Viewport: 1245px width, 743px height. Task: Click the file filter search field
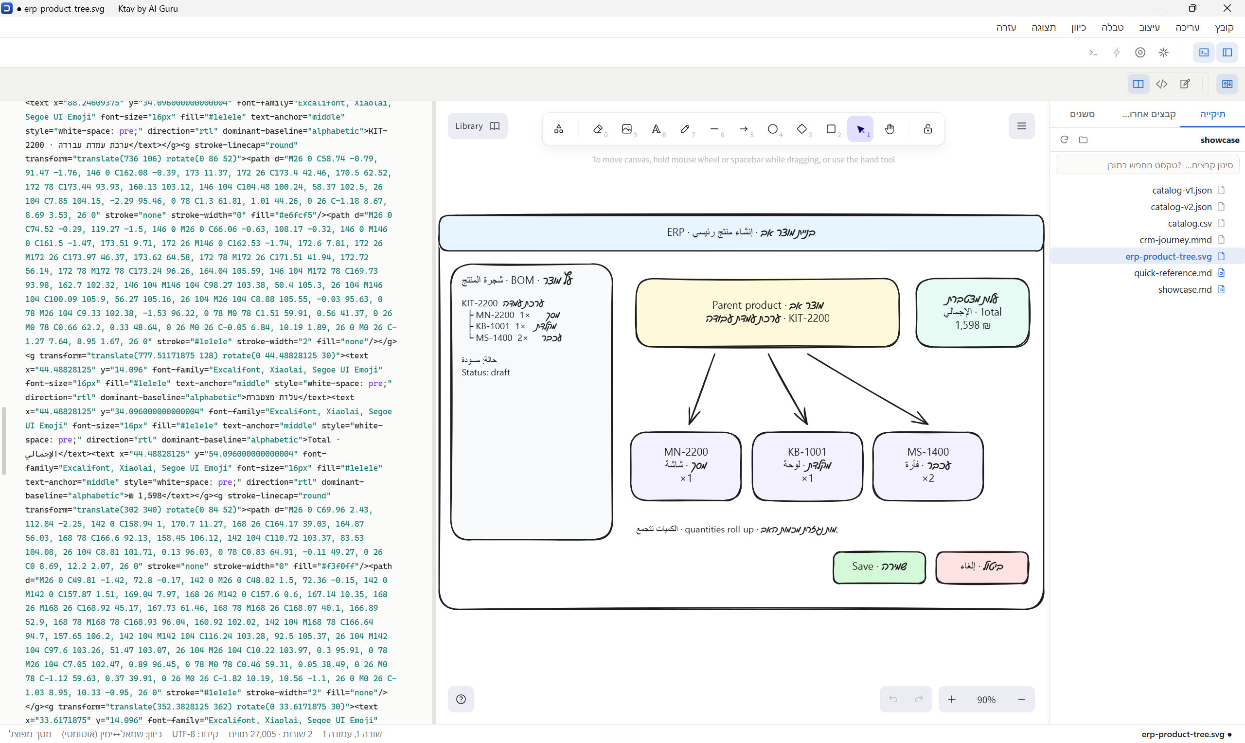(x=1147, y=165)
